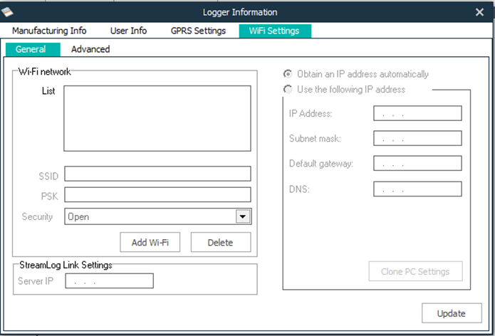Close the Logger Information dialog

479,12
